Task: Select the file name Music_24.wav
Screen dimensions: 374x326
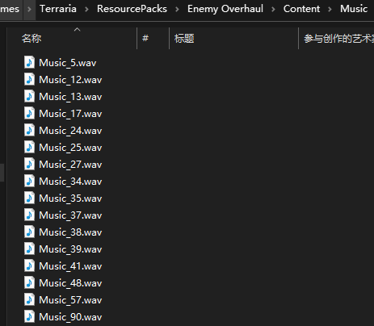Action: click(70, 131)
